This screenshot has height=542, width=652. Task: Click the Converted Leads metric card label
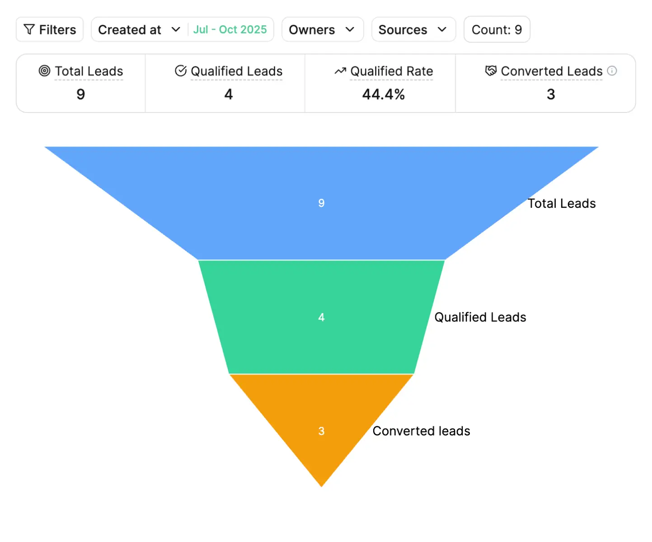[552, 71]
